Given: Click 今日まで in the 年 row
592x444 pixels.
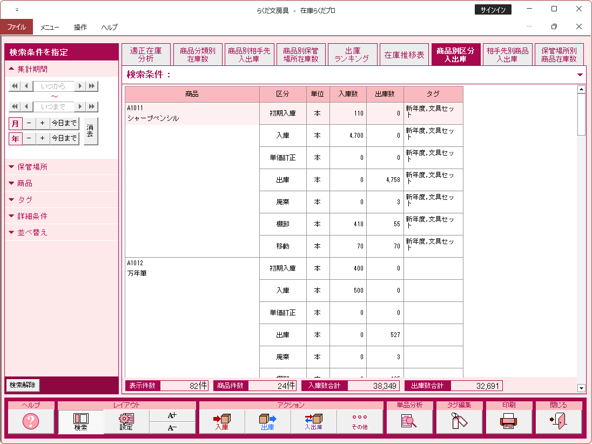Looking at the screenshot, I should [64, 139].
